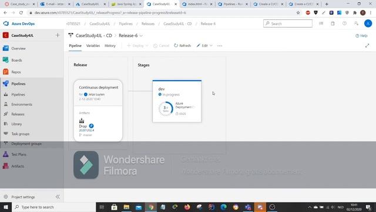Collapse the sidebar with double-chevron icon

tap(58, 197)
